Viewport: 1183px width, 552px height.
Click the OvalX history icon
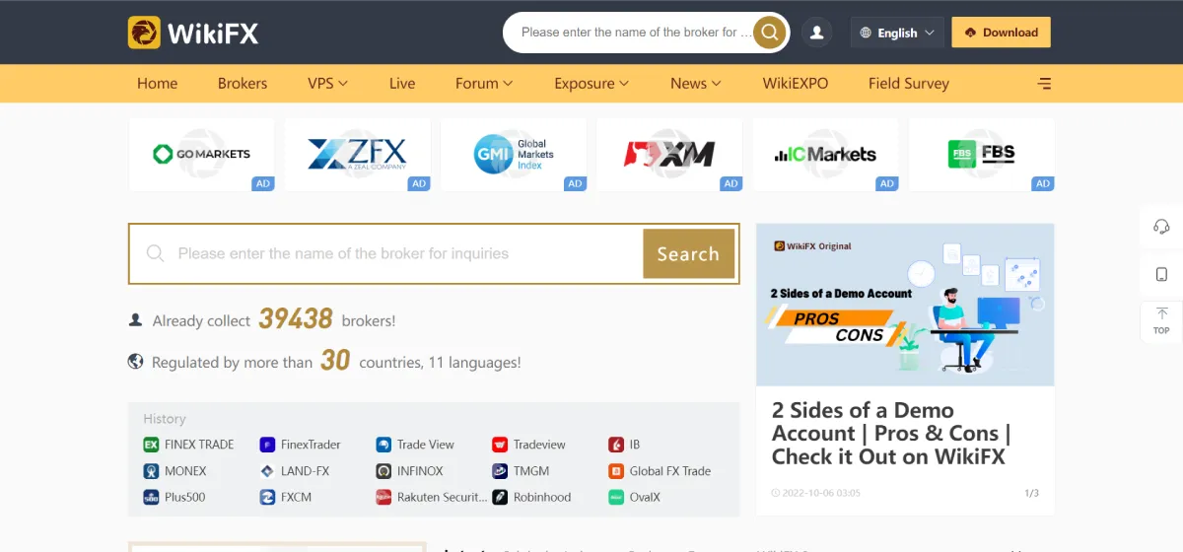coord(616,498)
